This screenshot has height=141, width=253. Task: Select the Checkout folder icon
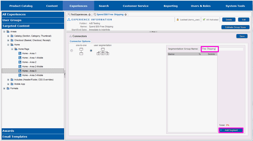coord(12,40)
